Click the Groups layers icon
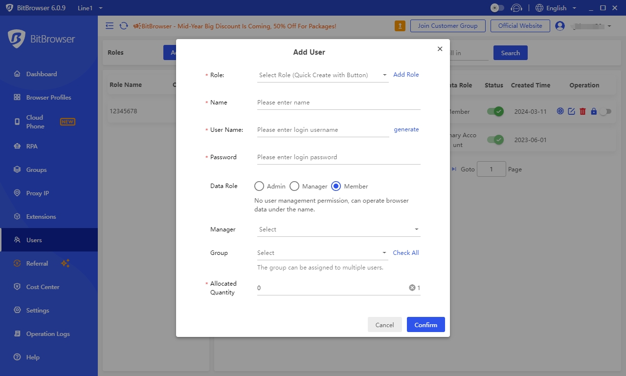The width and height of the screenshot is (626, 376). 17,169
